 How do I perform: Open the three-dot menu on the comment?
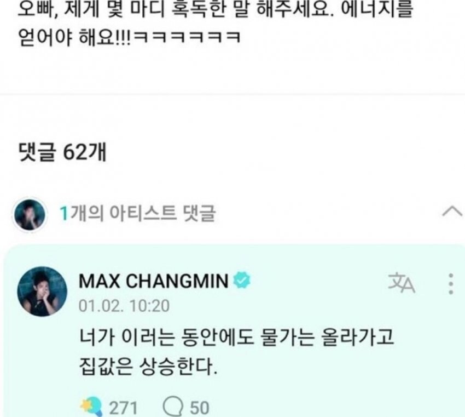451,284
